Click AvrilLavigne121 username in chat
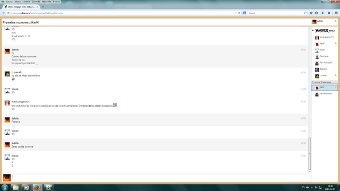 pos(21,102)
